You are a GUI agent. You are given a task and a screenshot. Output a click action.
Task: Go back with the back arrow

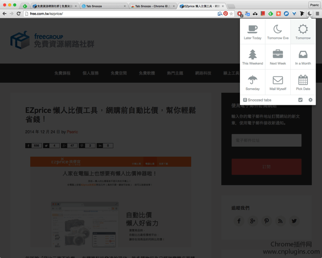(x=5, y=14)
